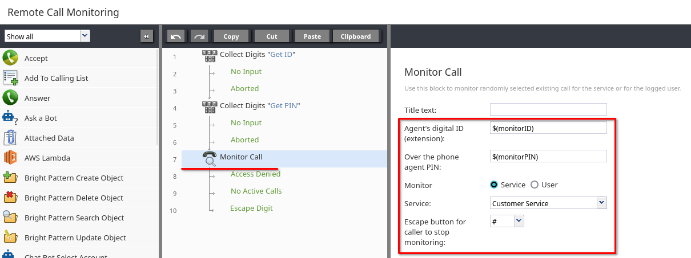Open the escape button # dropdown
The height and width of the screenshot is (258, 691).
(507, 221)
